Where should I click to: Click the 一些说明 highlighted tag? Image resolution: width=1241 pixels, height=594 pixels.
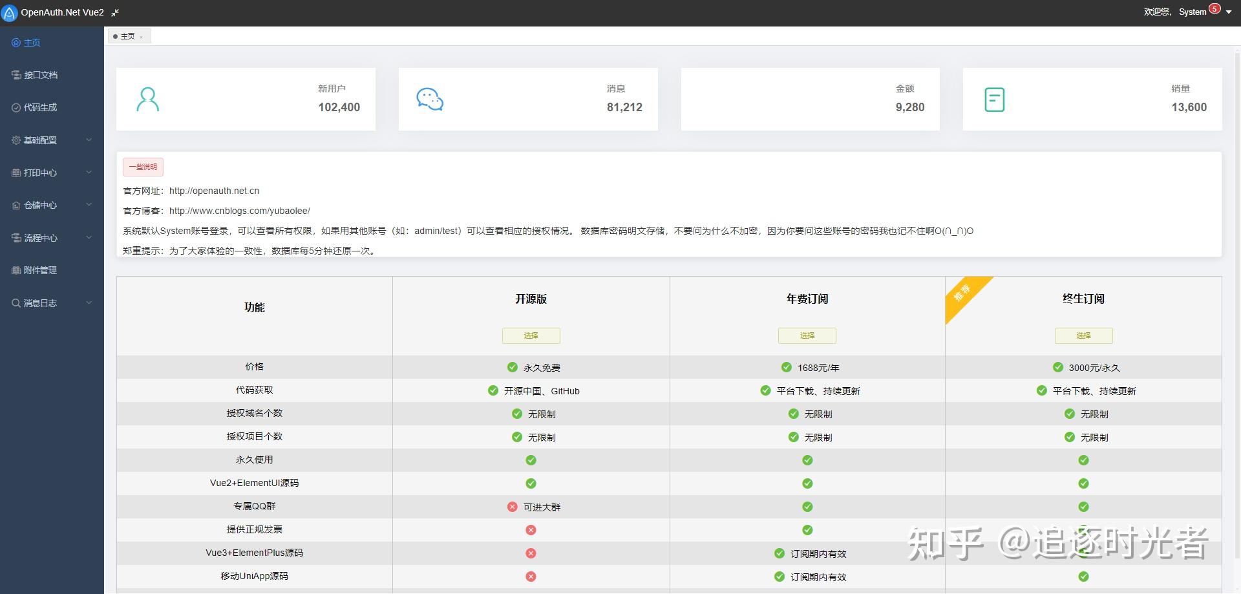[143, 167]
